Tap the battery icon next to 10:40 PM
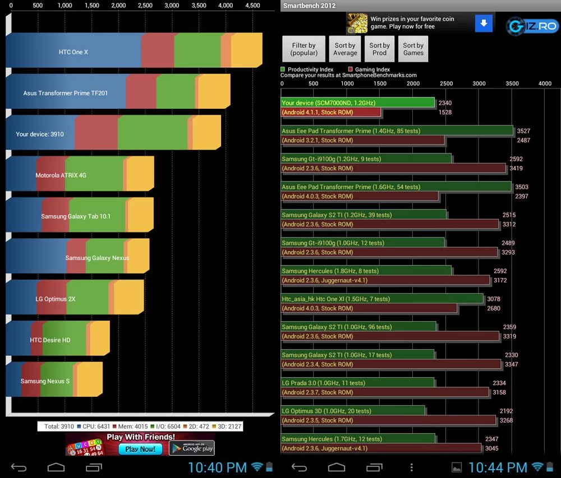This screenshot has height=478, width=561. (x=269, y=467)
